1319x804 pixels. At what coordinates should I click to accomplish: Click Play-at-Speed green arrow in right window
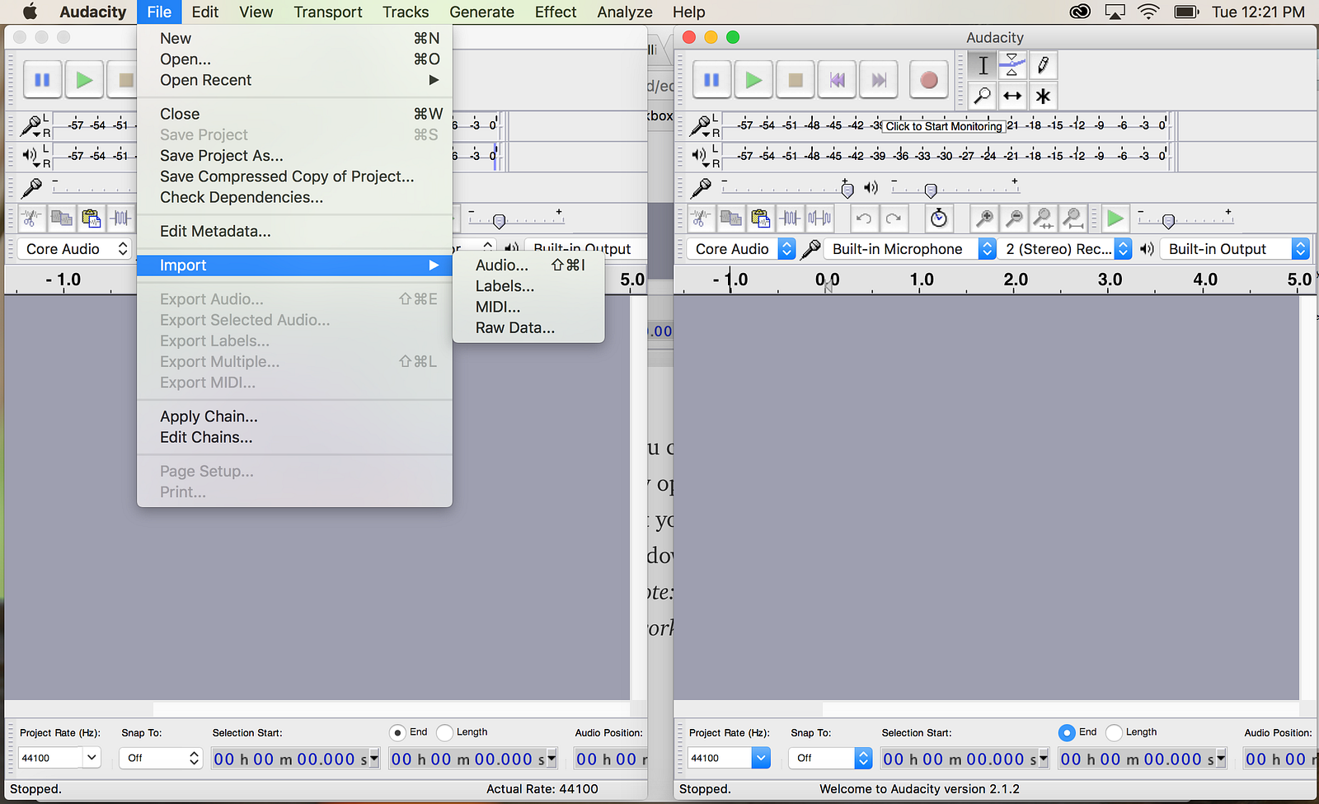pos(1115,219)
